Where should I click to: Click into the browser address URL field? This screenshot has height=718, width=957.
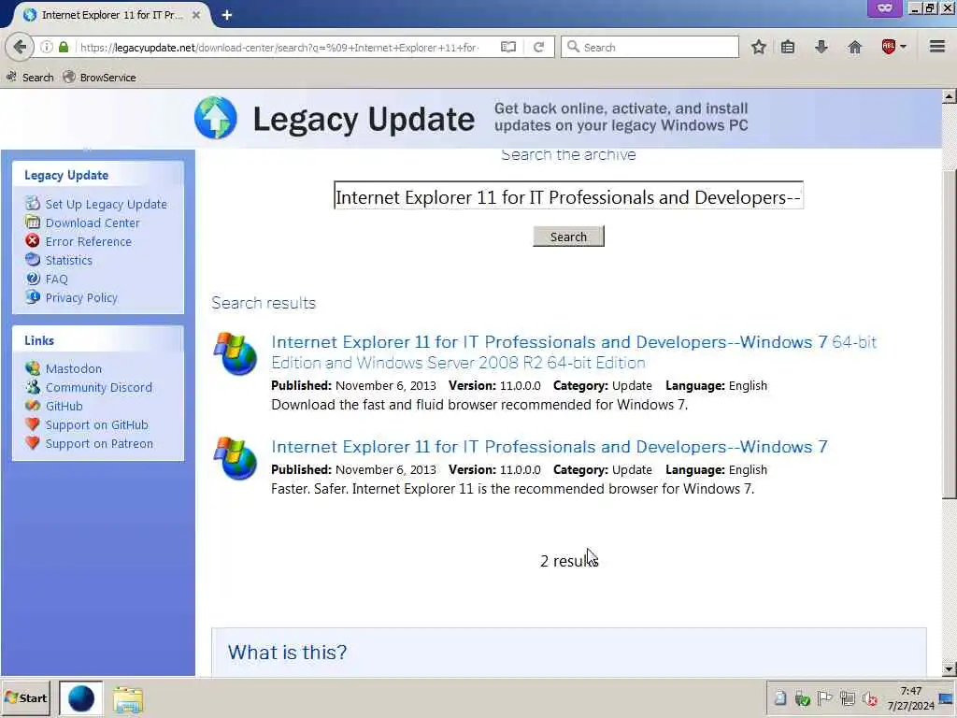click(x=280, y=47)
